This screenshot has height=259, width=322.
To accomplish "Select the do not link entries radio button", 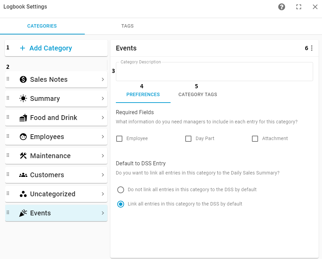I will click(120, 189).
